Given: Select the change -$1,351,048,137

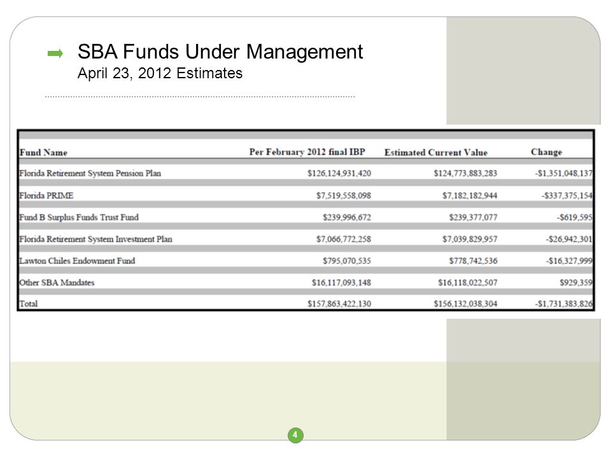Looking at the screenshot, I should (x=563, y=173).
